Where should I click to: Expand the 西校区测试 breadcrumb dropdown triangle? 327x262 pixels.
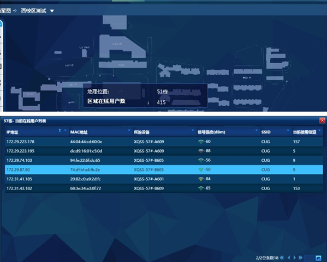tap(52, 11)
